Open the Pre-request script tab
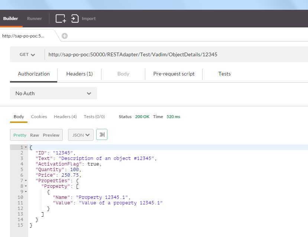Image resolution: width=308 pixels, height=237 pixels. (174, 74)
